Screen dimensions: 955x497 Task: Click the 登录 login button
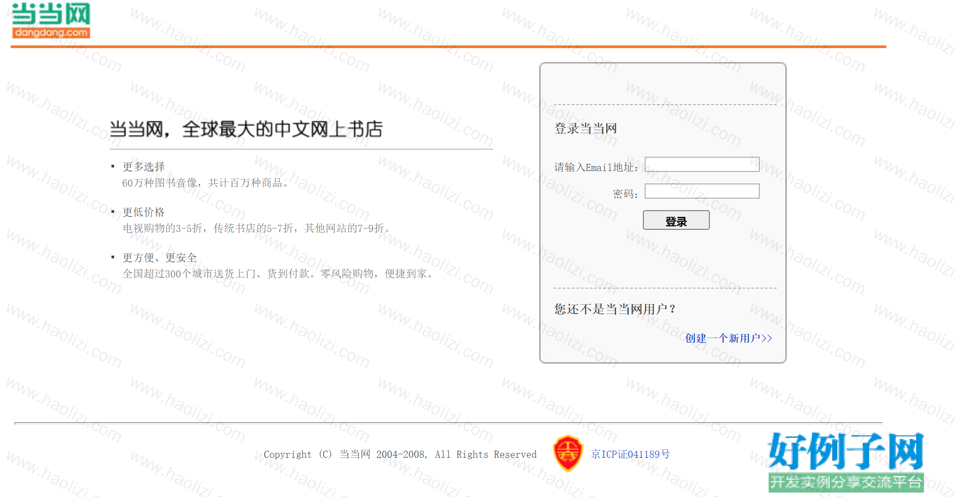click(x=676, y=220)
